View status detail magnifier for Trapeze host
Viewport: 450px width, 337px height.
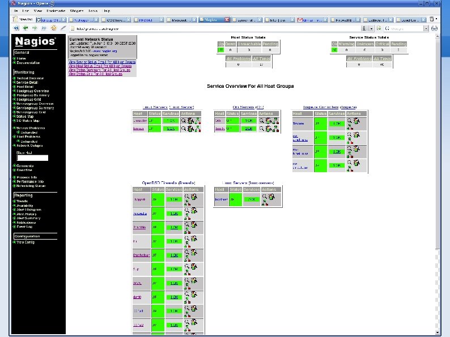(x=349, y=121)
